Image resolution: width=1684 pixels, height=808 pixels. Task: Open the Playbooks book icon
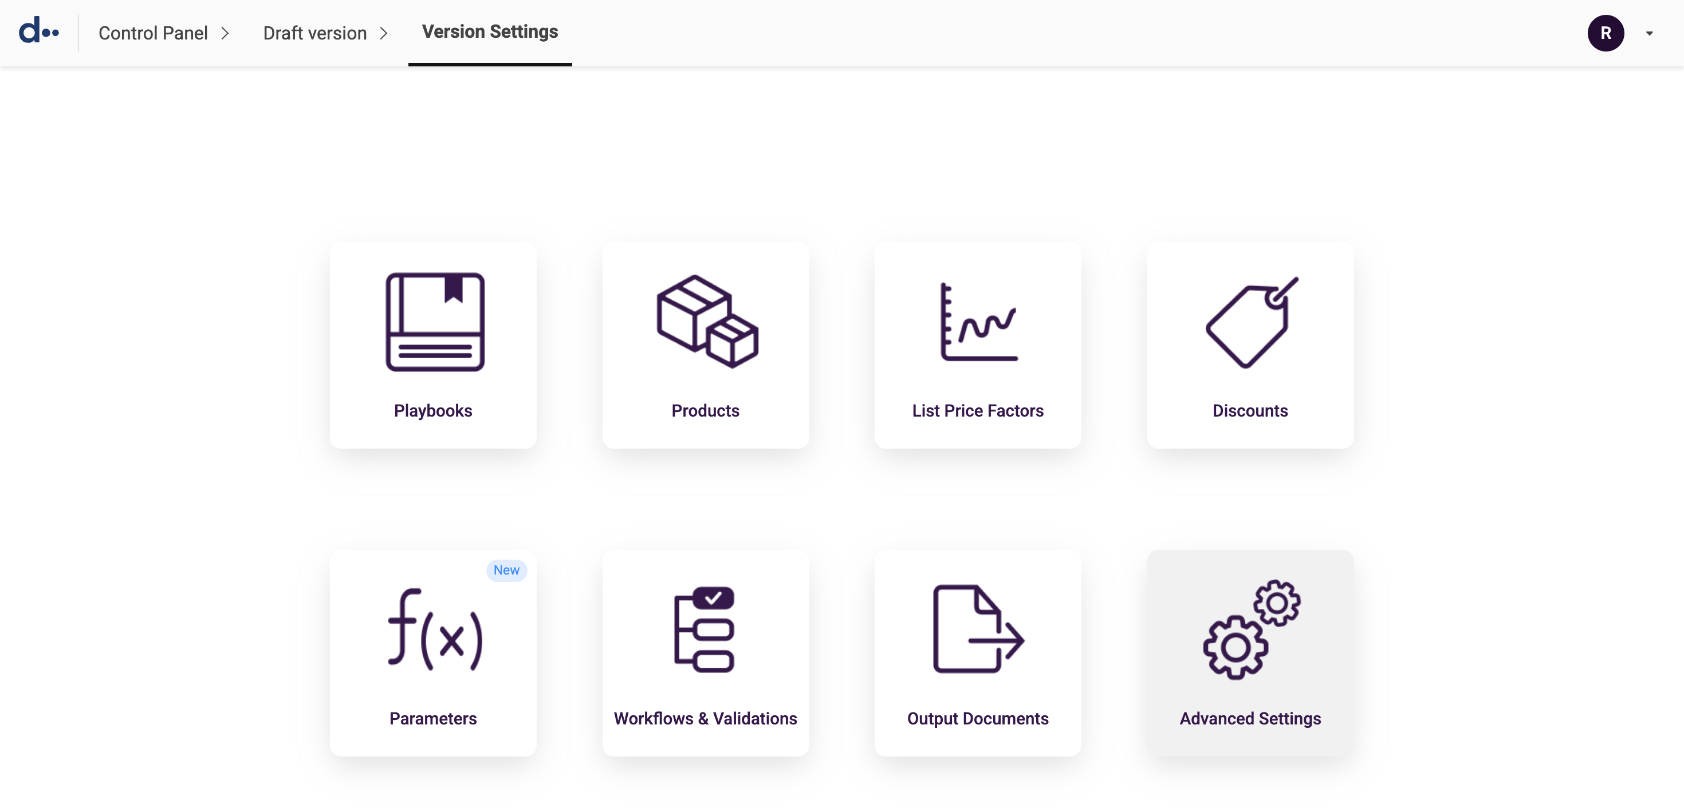435,322
